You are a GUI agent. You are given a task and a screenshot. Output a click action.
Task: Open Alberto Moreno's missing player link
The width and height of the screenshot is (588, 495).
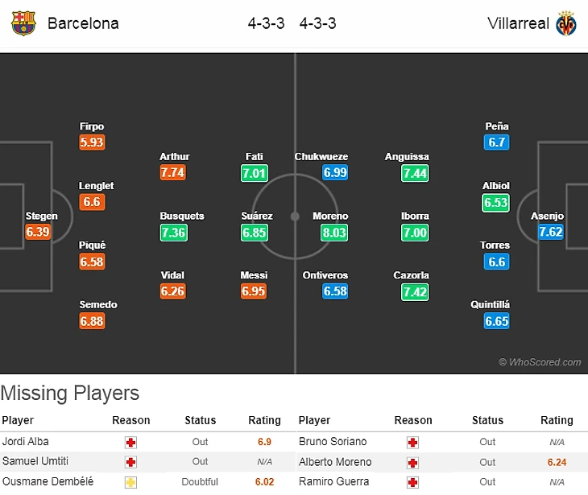pos(335,462)
